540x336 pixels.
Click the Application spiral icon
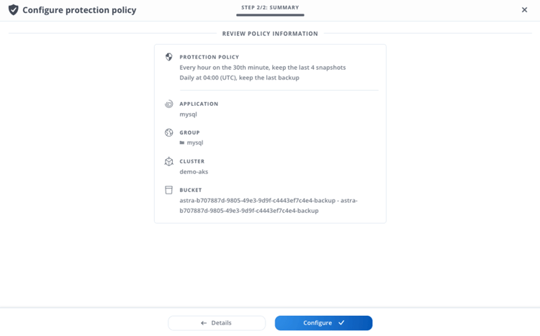(x=169, y=104)
